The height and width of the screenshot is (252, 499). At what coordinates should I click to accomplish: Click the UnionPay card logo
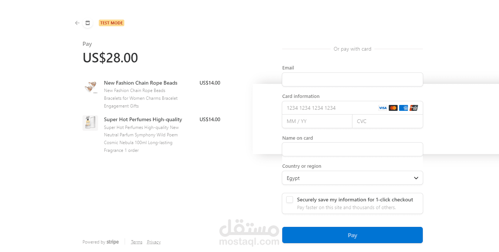414,108
